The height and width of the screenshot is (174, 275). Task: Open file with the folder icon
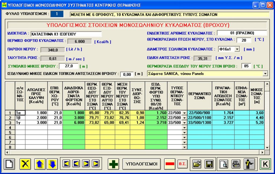tap(197, 164)
